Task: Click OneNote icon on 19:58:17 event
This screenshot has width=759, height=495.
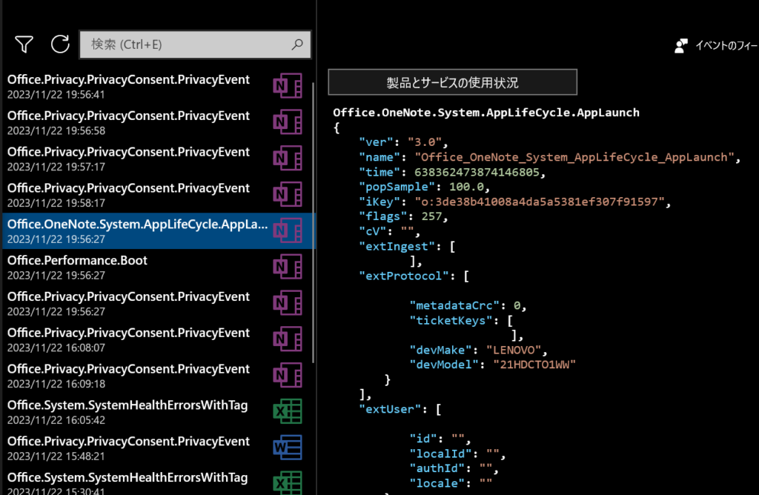Action: pos(288,194)
